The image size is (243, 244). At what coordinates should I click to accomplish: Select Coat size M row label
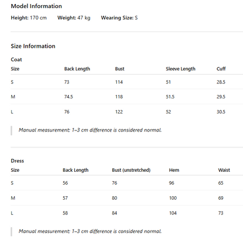[x=13, y=97]
